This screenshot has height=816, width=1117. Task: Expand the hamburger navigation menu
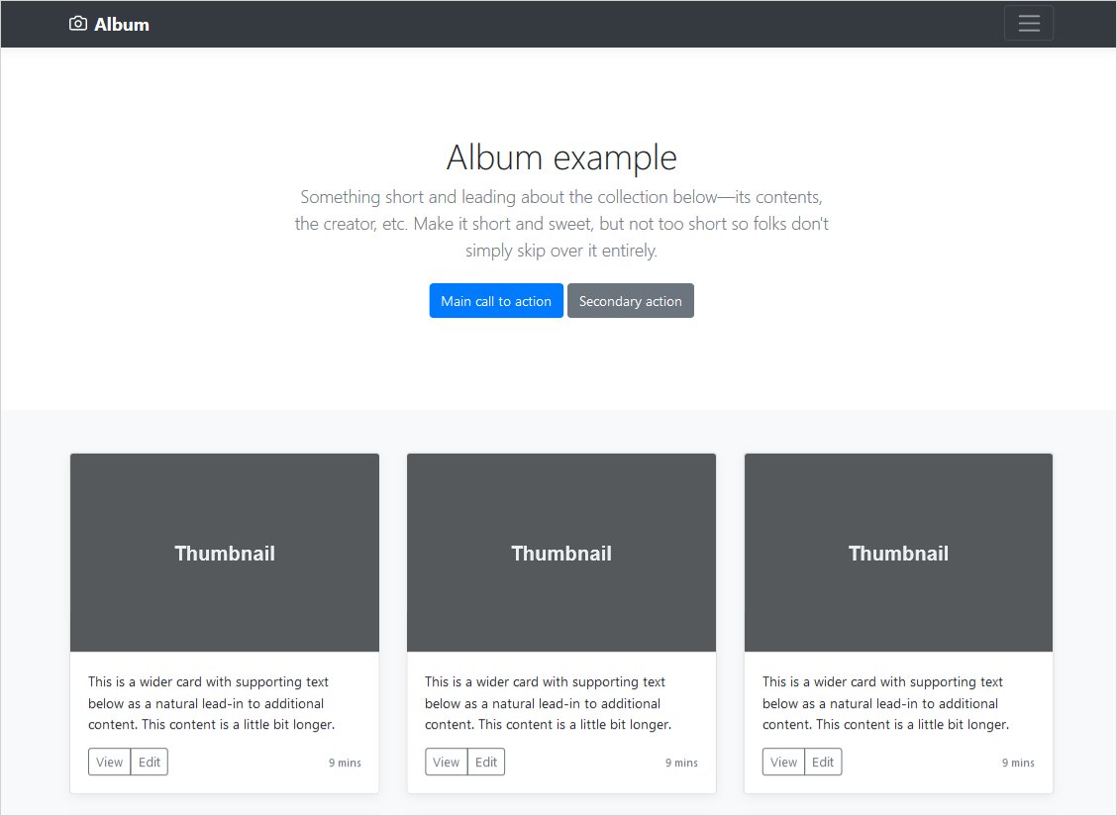coord(1028,24)
